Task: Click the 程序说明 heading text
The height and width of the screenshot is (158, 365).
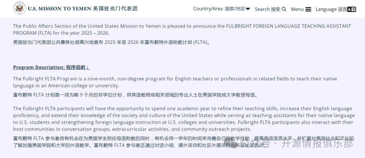Action: point(77,67)
